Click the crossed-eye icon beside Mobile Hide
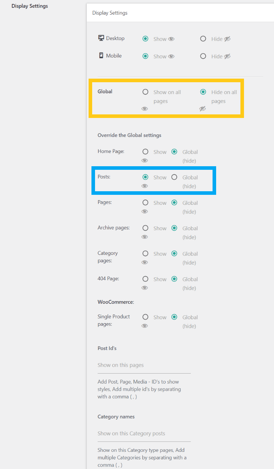This screenshot has height=469, width=274. 227,56
